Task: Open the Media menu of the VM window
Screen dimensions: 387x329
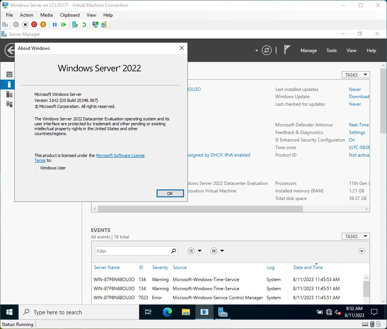Action: tap(46, 15)
